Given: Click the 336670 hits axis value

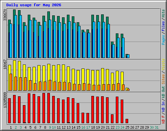Looking at the screenshot, I should [5, 15].
